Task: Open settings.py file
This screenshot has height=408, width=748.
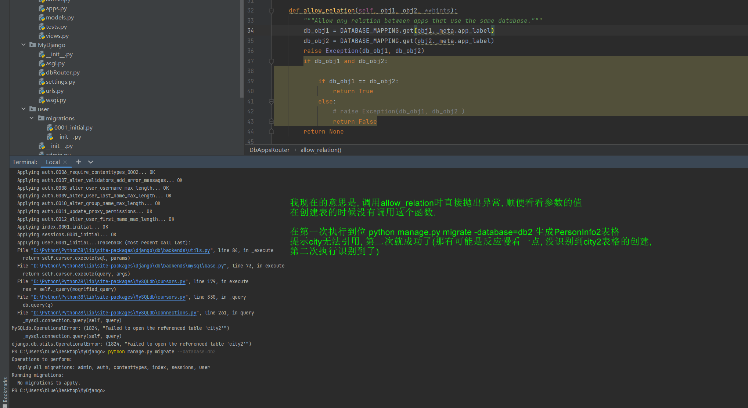Action: pos(60,82)
